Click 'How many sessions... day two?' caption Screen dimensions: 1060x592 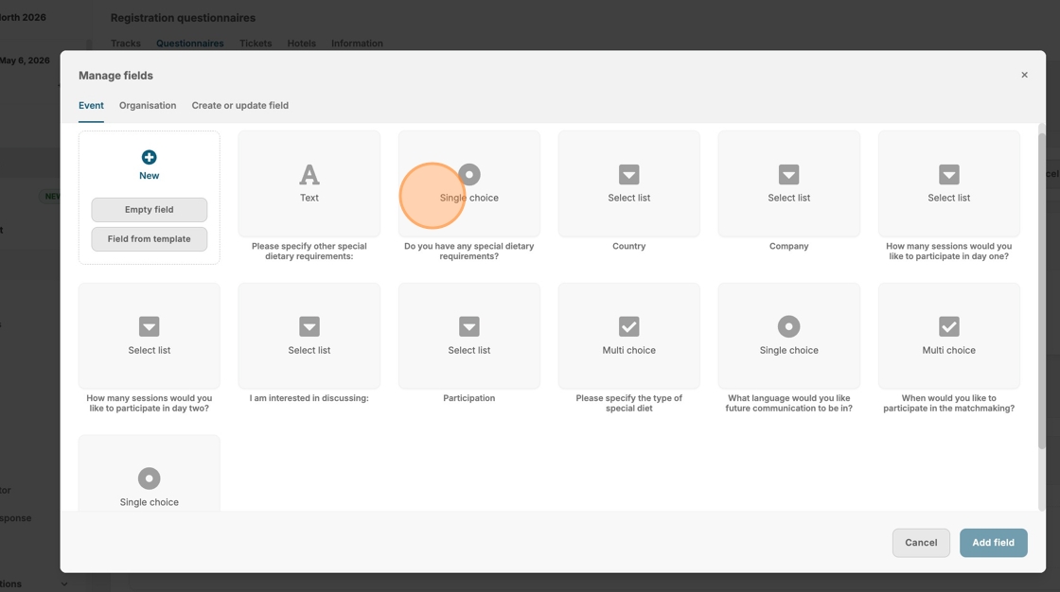click(149, 404)
